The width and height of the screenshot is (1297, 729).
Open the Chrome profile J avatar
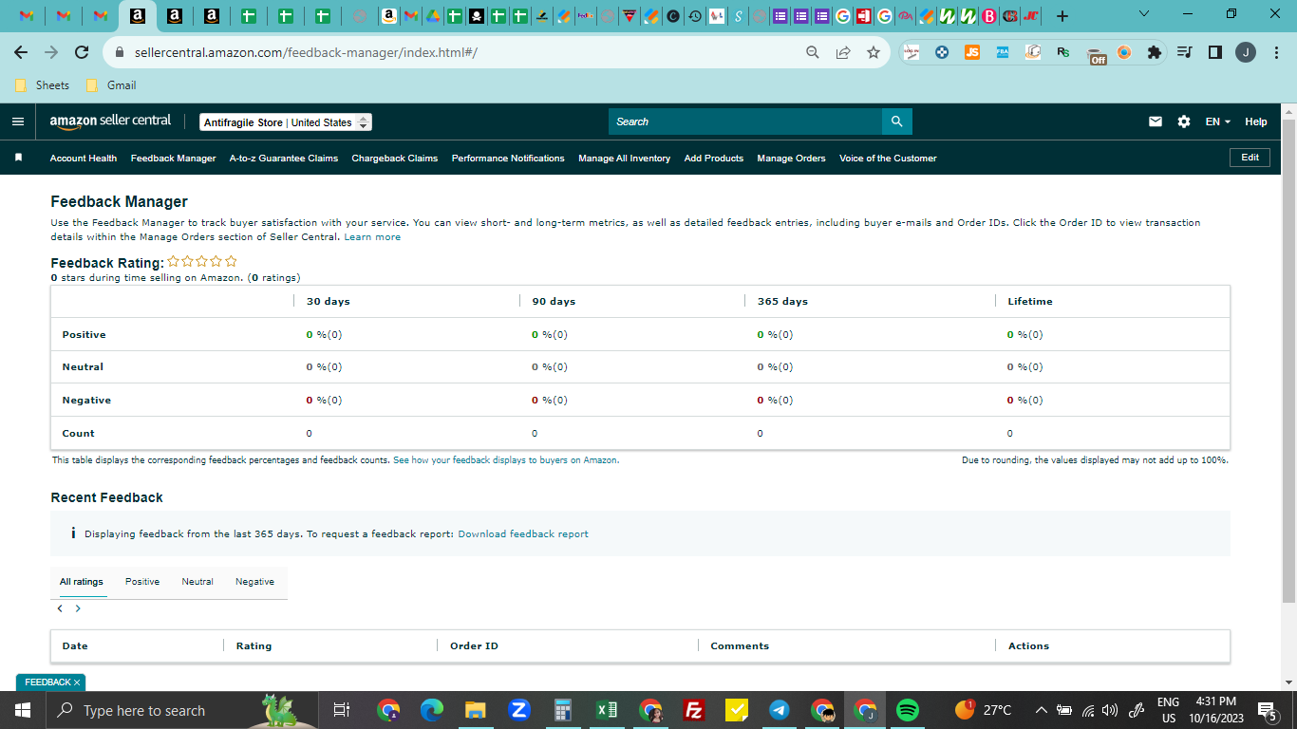tap(1245, 52)
